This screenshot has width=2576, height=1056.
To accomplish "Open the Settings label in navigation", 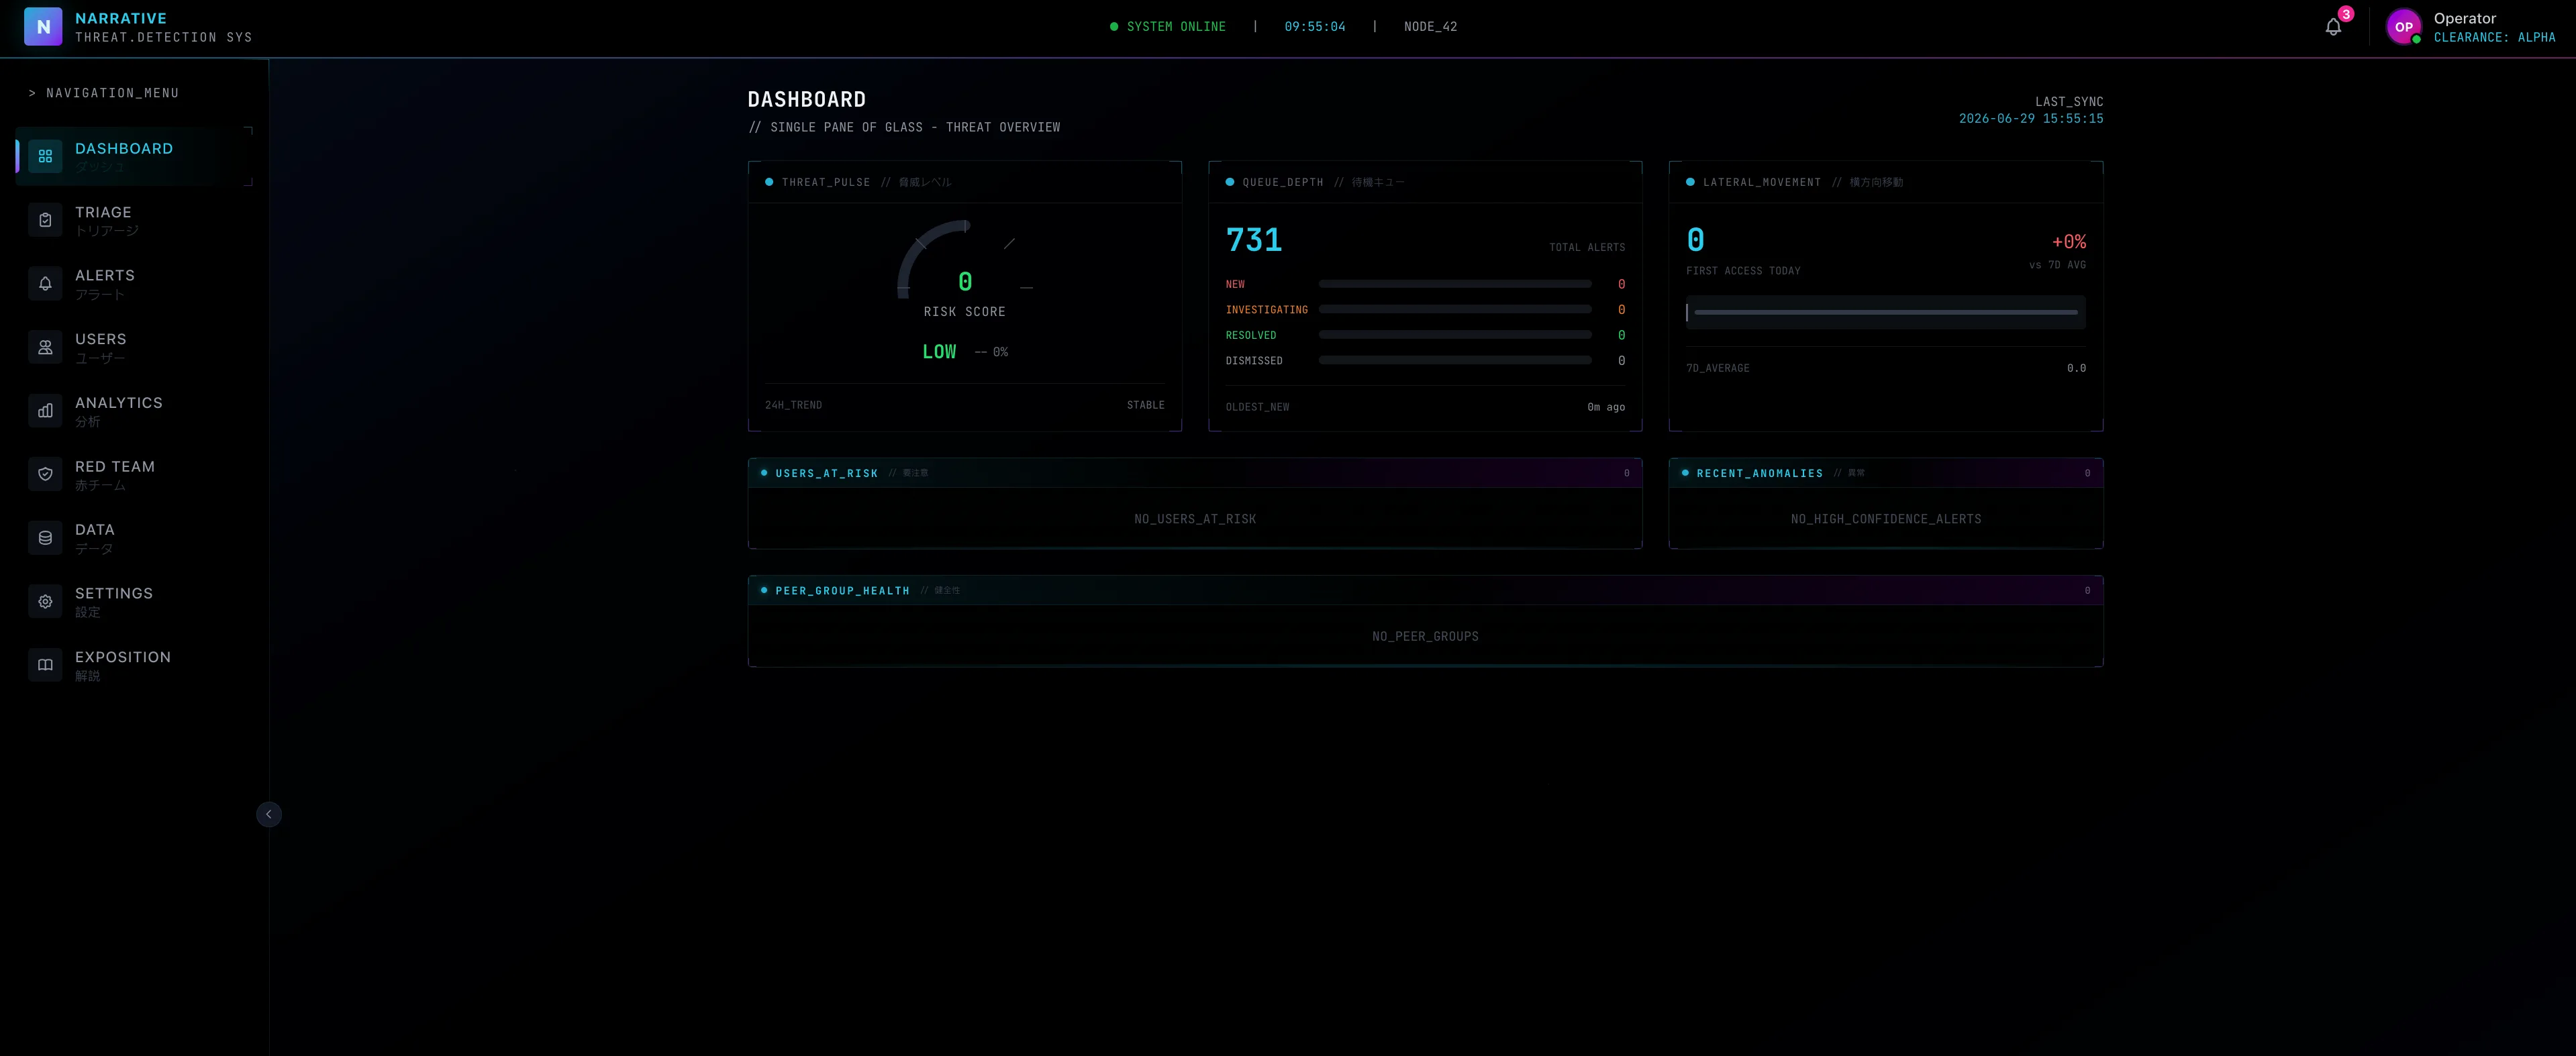I will pos(114,593).
